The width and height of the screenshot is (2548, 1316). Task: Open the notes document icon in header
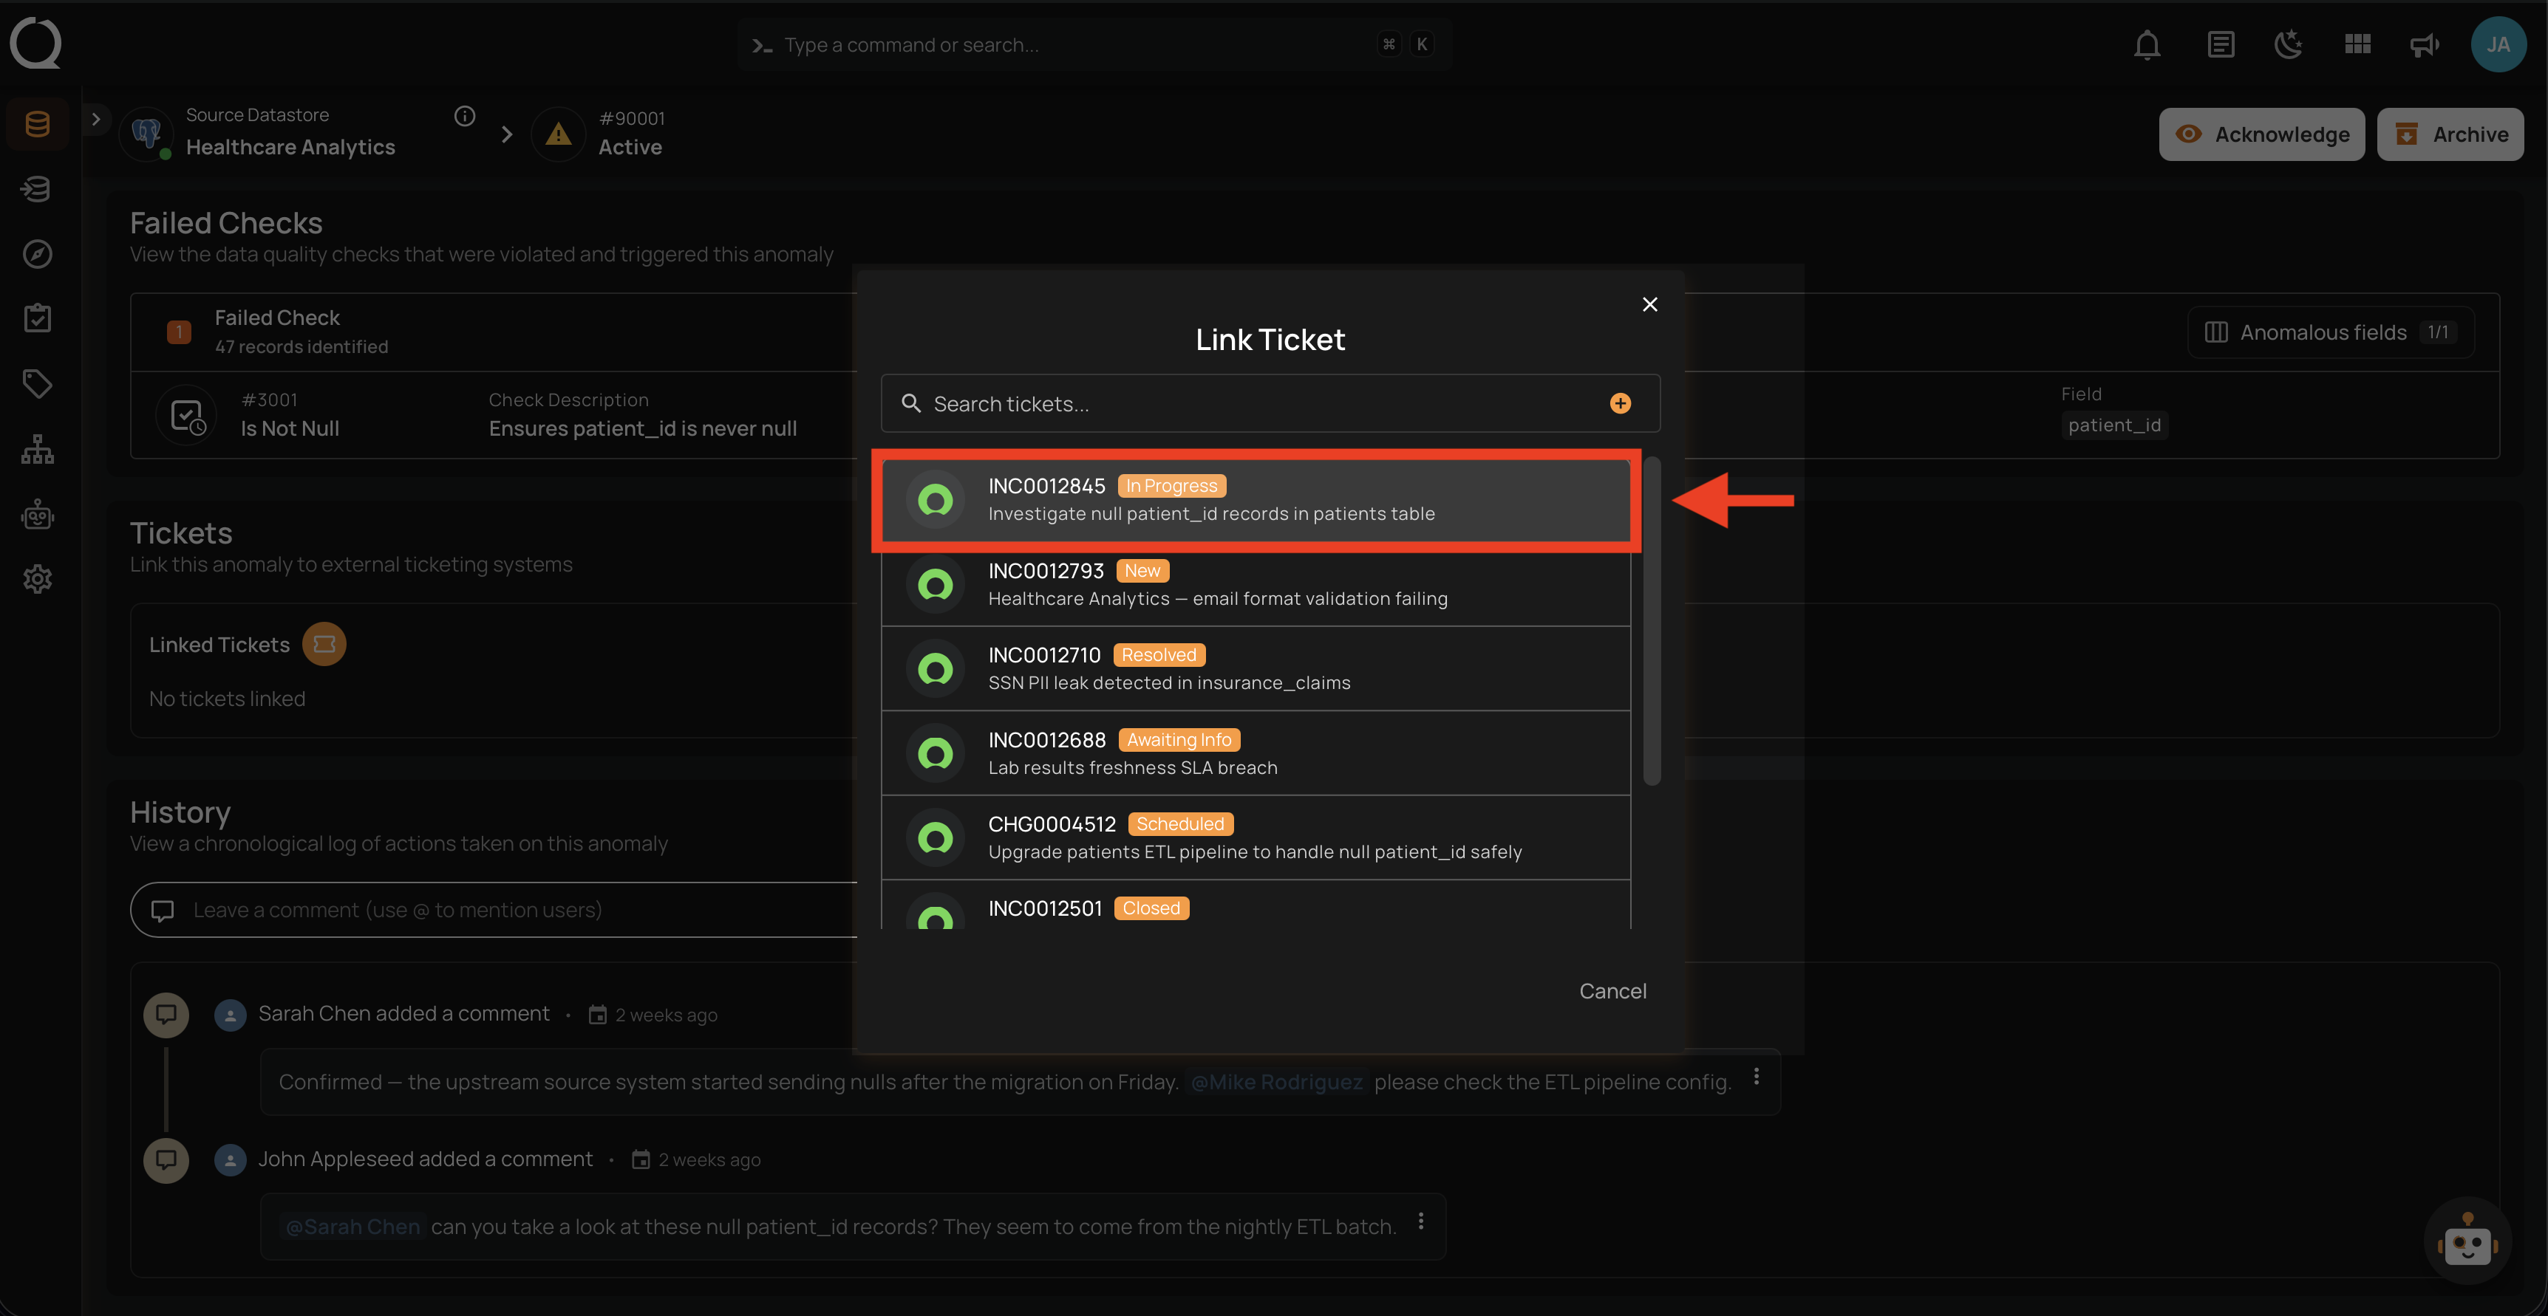point(2221,44)
